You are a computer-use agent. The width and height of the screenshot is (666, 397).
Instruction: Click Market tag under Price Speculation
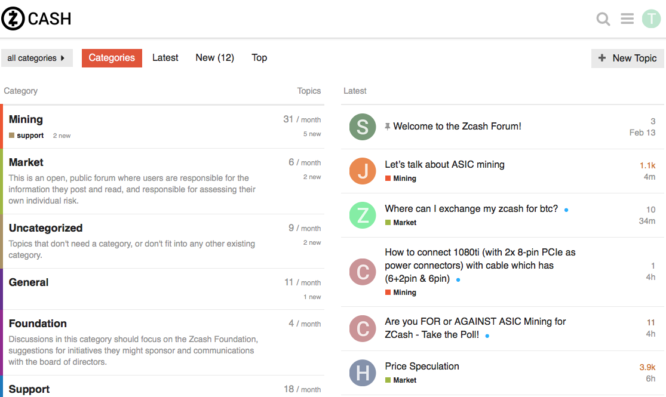tap(401, 380)
